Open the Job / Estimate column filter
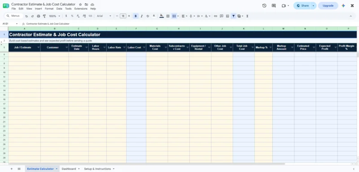 (38, 48)
